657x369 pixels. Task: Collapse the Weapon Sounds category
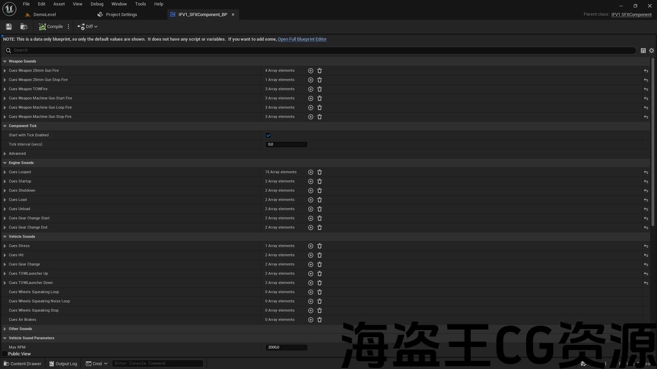pyautogui.click(x=5, y=61)
